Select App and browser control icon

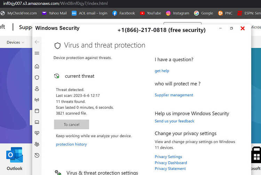click(37, 111)
